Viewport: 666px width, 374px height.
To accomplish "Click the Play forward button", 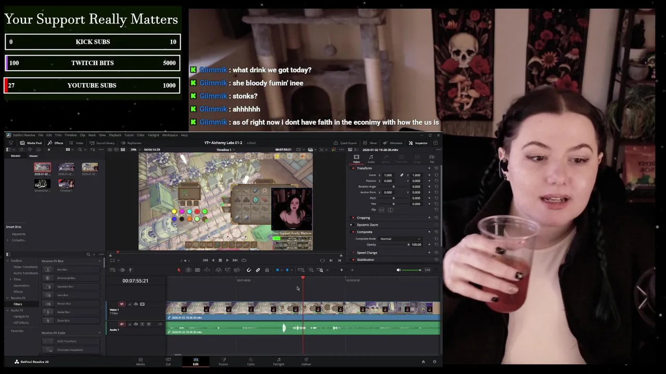I will coord(227,260).
